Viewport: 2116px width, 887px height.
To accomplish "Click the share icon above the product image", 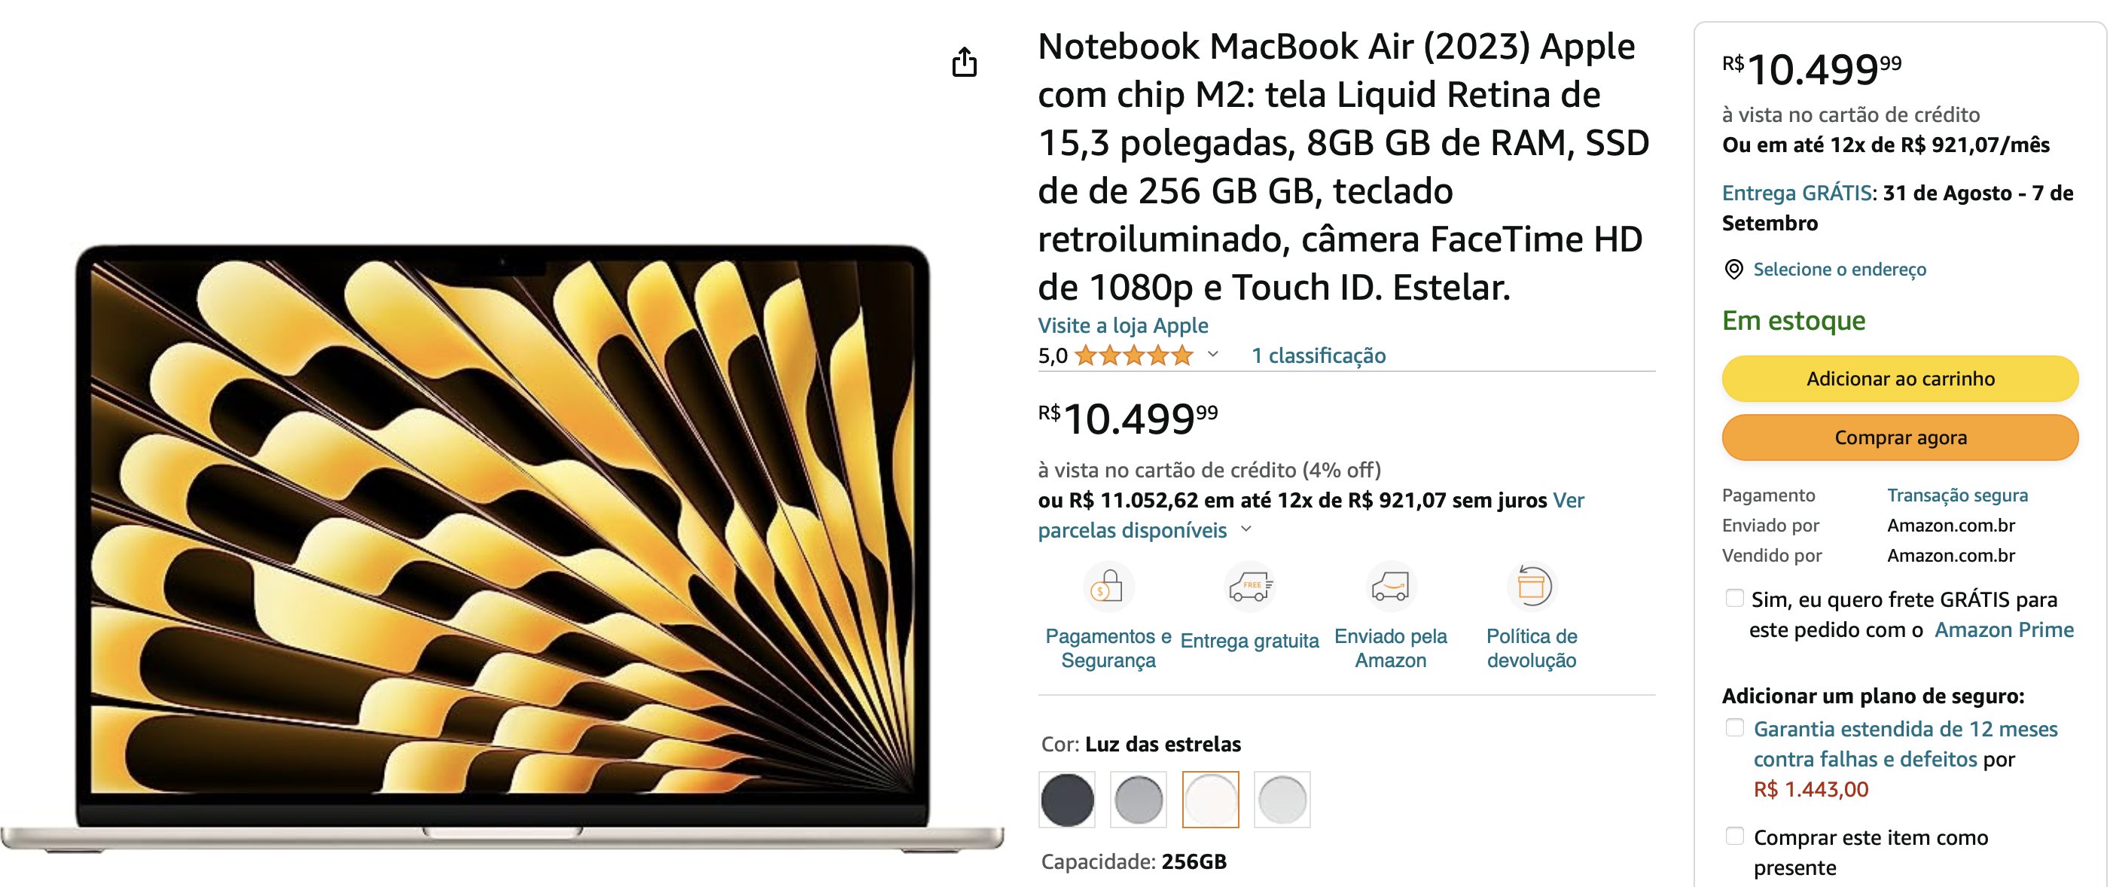I will 965,62.
